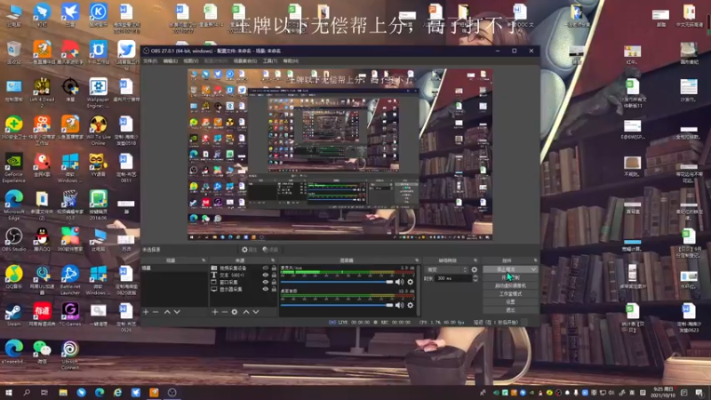The height and width of the screenshot is (400, 711).
Task: Add a new source with plus icon
Action: [215, 312]
